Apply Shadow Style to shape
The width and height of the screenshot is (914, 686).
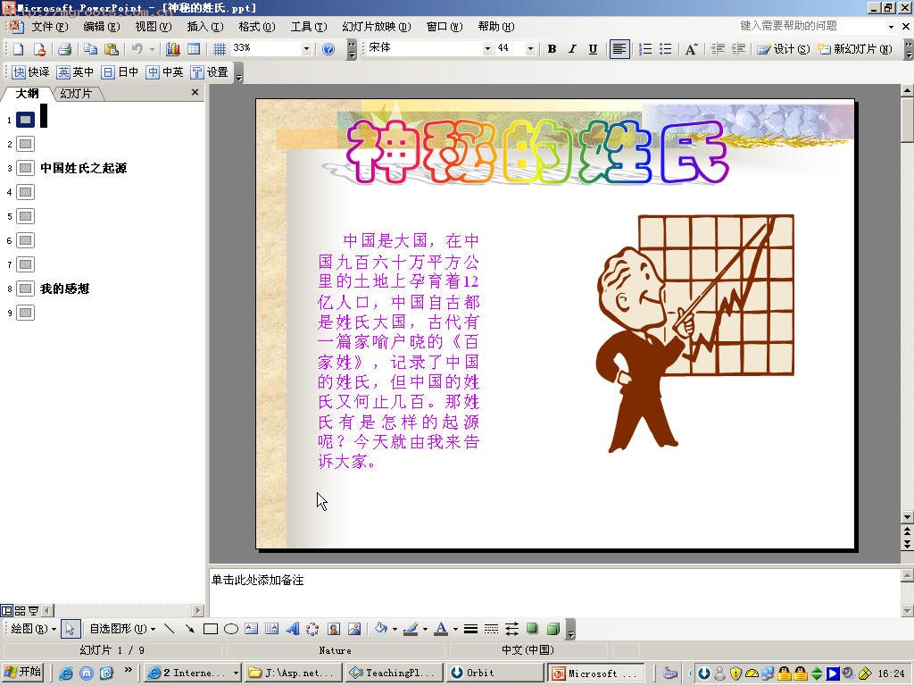pos(532,628)
